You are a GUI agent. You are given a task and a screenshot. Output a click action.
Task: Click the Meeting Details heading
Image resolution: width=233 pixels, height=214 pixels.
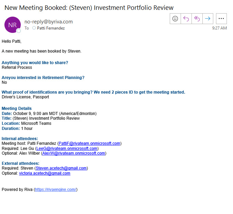[x=17, y=109]
